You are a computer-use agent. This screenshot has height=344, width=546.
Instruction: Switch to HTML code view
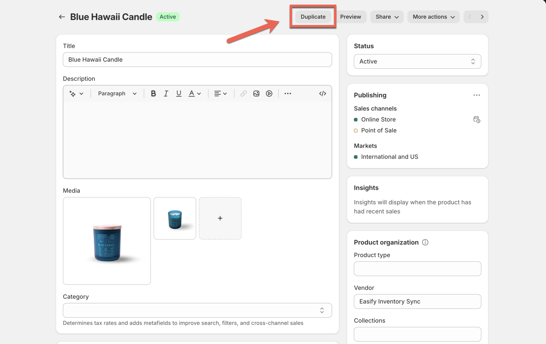[323, 93]
